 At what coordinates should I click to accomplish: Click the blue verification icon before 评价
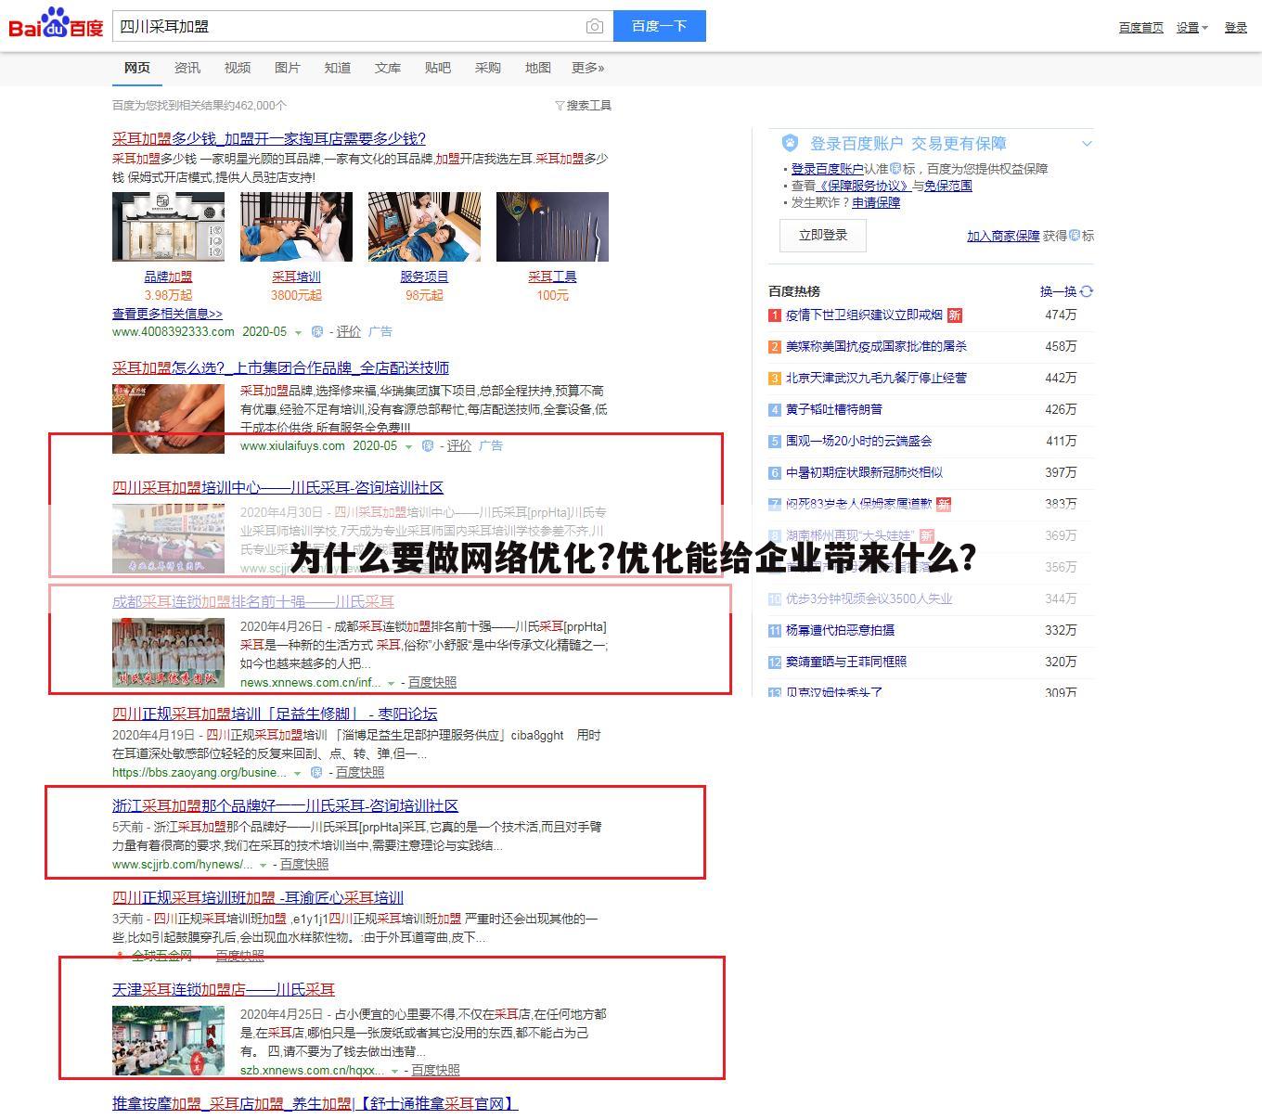coord(315,331)
